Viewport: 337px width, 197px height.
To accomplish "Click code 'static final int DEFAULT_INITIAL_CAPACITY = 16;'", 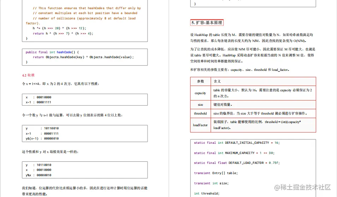I will 237,143.
